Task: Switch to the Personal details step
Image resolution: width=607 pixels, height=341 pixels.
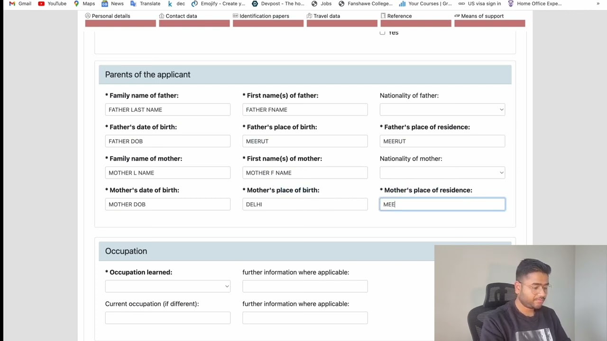Action: point(120,19)
